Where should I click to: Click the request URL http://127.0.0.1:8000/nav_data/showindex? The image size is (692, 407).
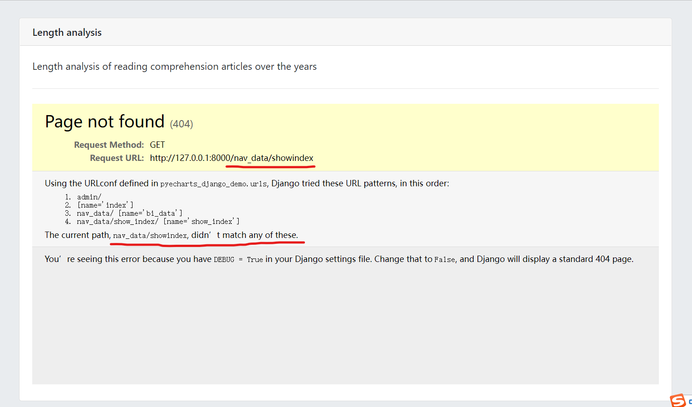coord(231,158)
